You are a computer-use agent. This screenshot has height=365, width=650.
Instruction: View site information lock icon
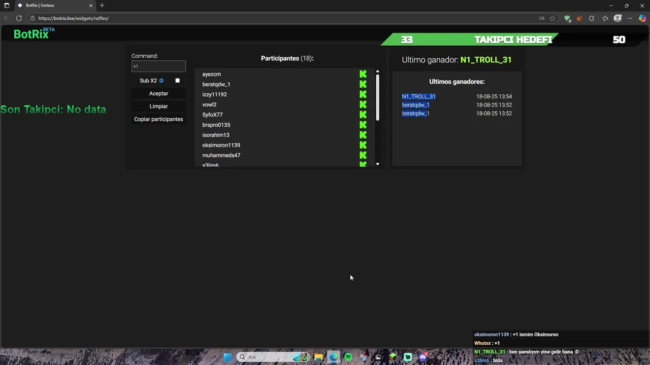pos(32,18)
